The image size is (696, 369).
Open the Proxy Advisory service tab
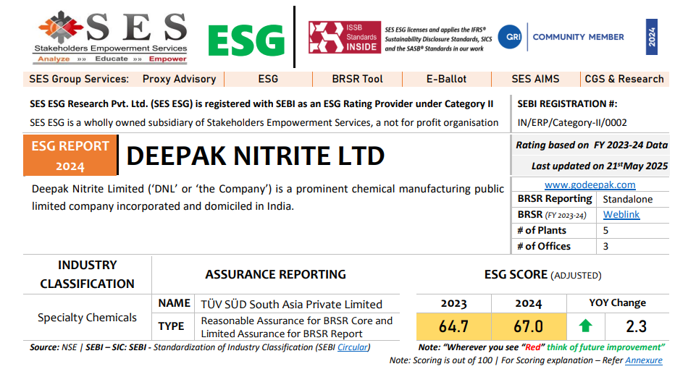click(179, 79)
